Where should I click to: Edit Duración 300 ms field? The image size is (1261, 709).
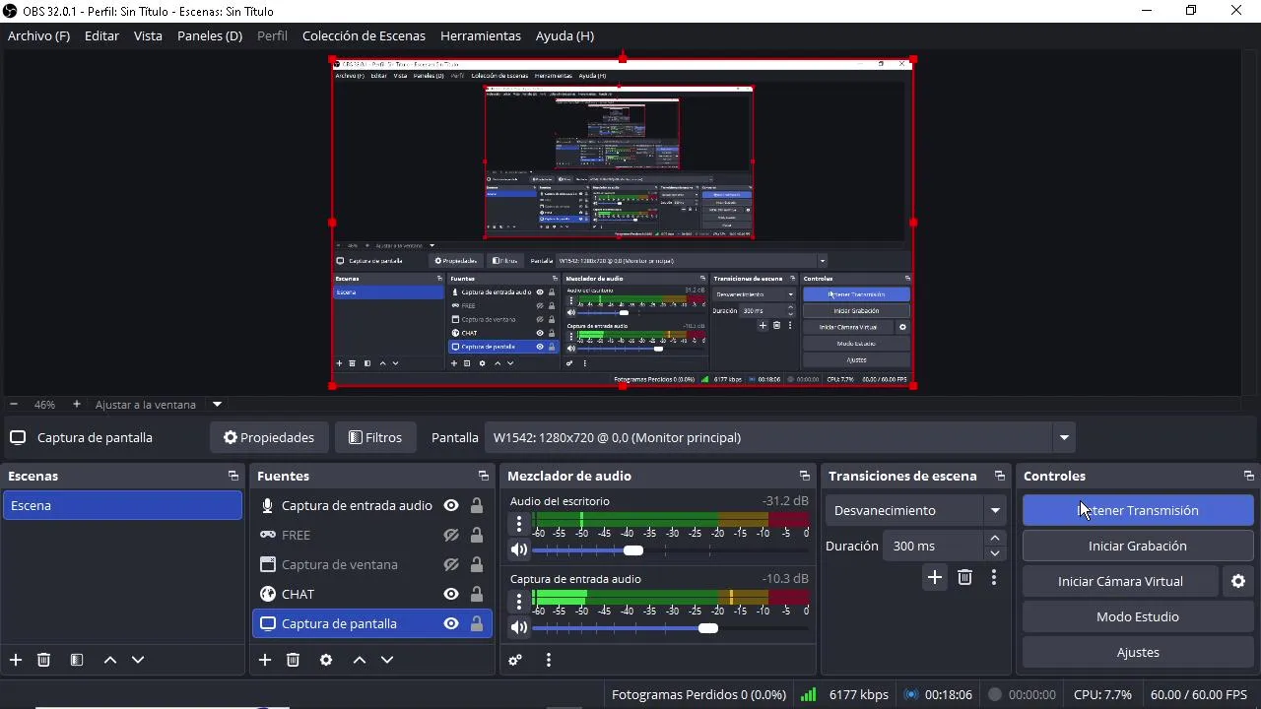point(933,546)
